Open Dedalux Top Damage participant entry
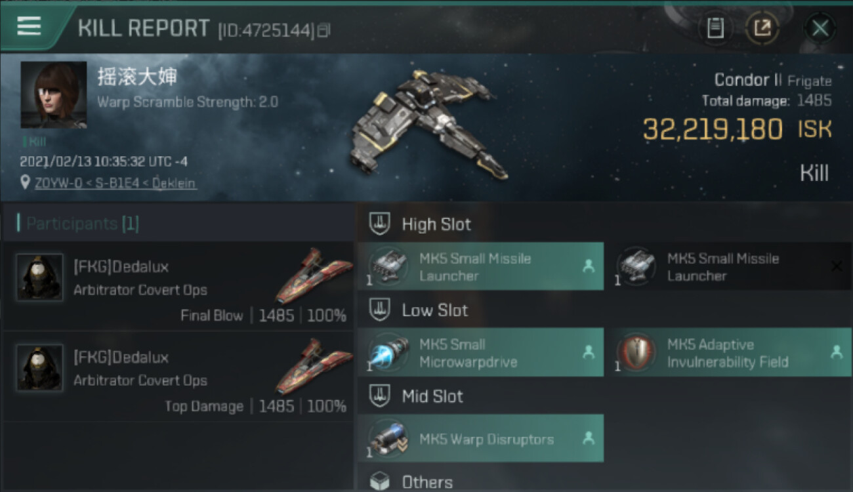 tap(178, 377)
